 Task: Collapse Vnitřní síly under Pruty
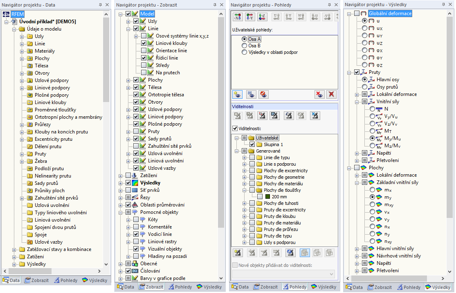tap(357, 102)
